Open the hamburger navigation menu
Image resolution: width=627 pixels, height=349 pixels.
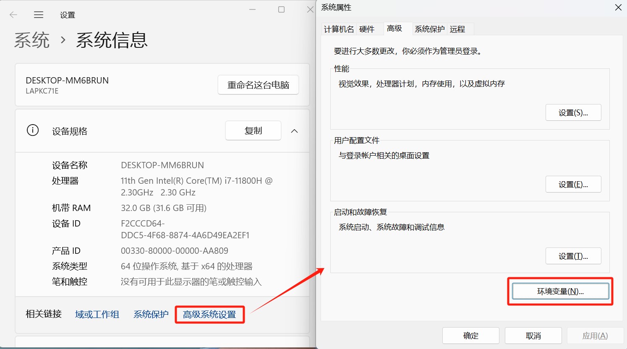(39, 15)
